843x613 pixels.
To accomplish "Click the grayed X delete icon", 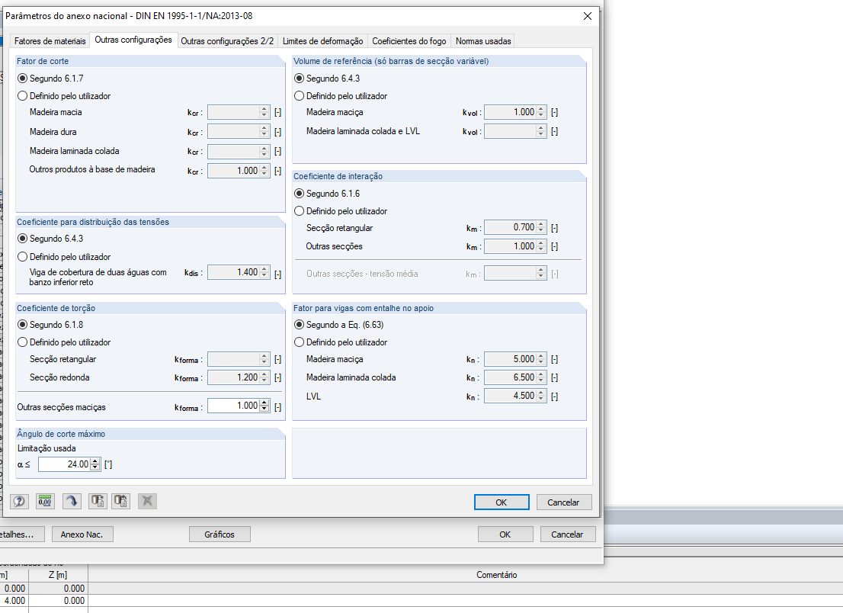I will [x=147, y=501].
